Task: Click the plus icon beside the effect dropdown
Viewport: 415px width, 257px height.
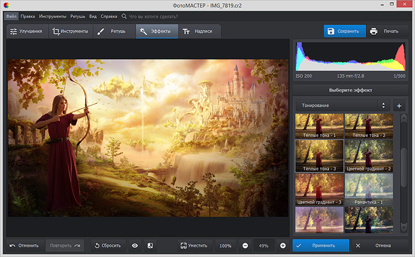Action: (x=398, y=105)
